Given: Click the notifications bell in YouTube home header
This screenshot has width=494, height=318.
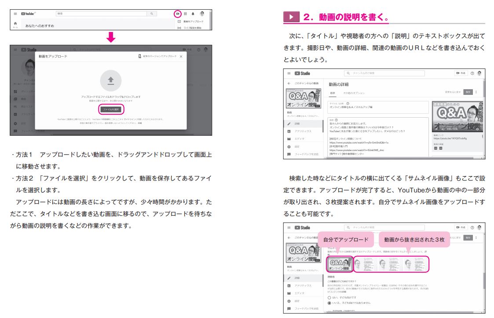Looking at the screenshot, I should tap(193, 14).
